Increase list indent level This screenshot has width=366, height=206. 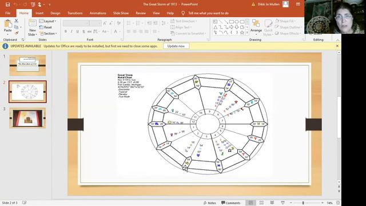155,23
